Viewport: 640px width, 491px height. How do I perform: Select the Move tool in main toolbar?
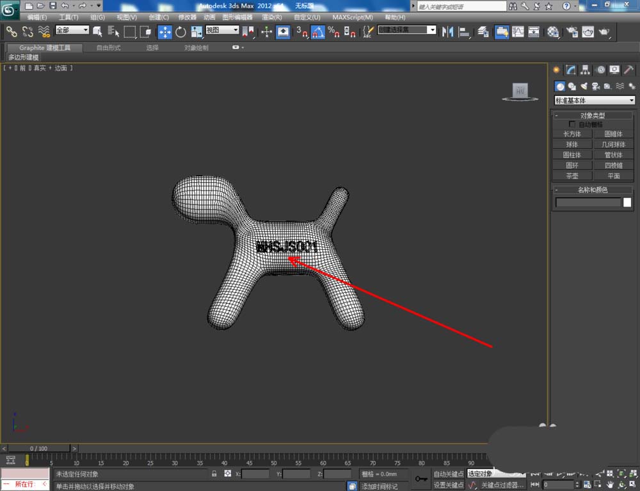tap(164, 31)
